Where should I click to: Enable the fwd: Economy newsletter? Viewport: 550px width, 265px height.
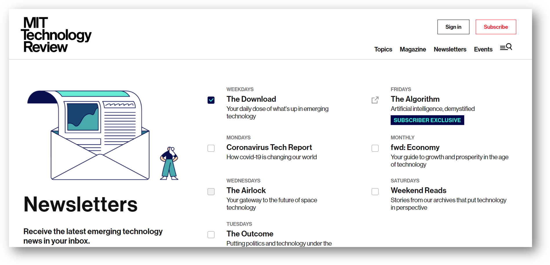(375, 148)
